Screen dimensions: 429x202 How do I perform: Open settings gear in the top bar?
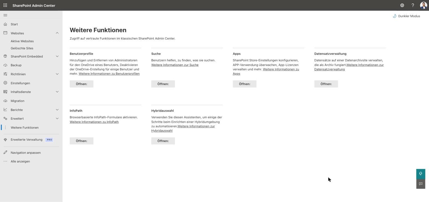tap(402, 5)
